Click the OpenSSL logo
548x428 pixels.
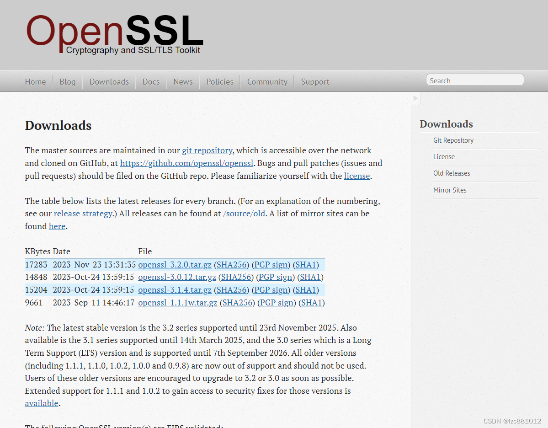pyautogui.click(x=115, y=34)
